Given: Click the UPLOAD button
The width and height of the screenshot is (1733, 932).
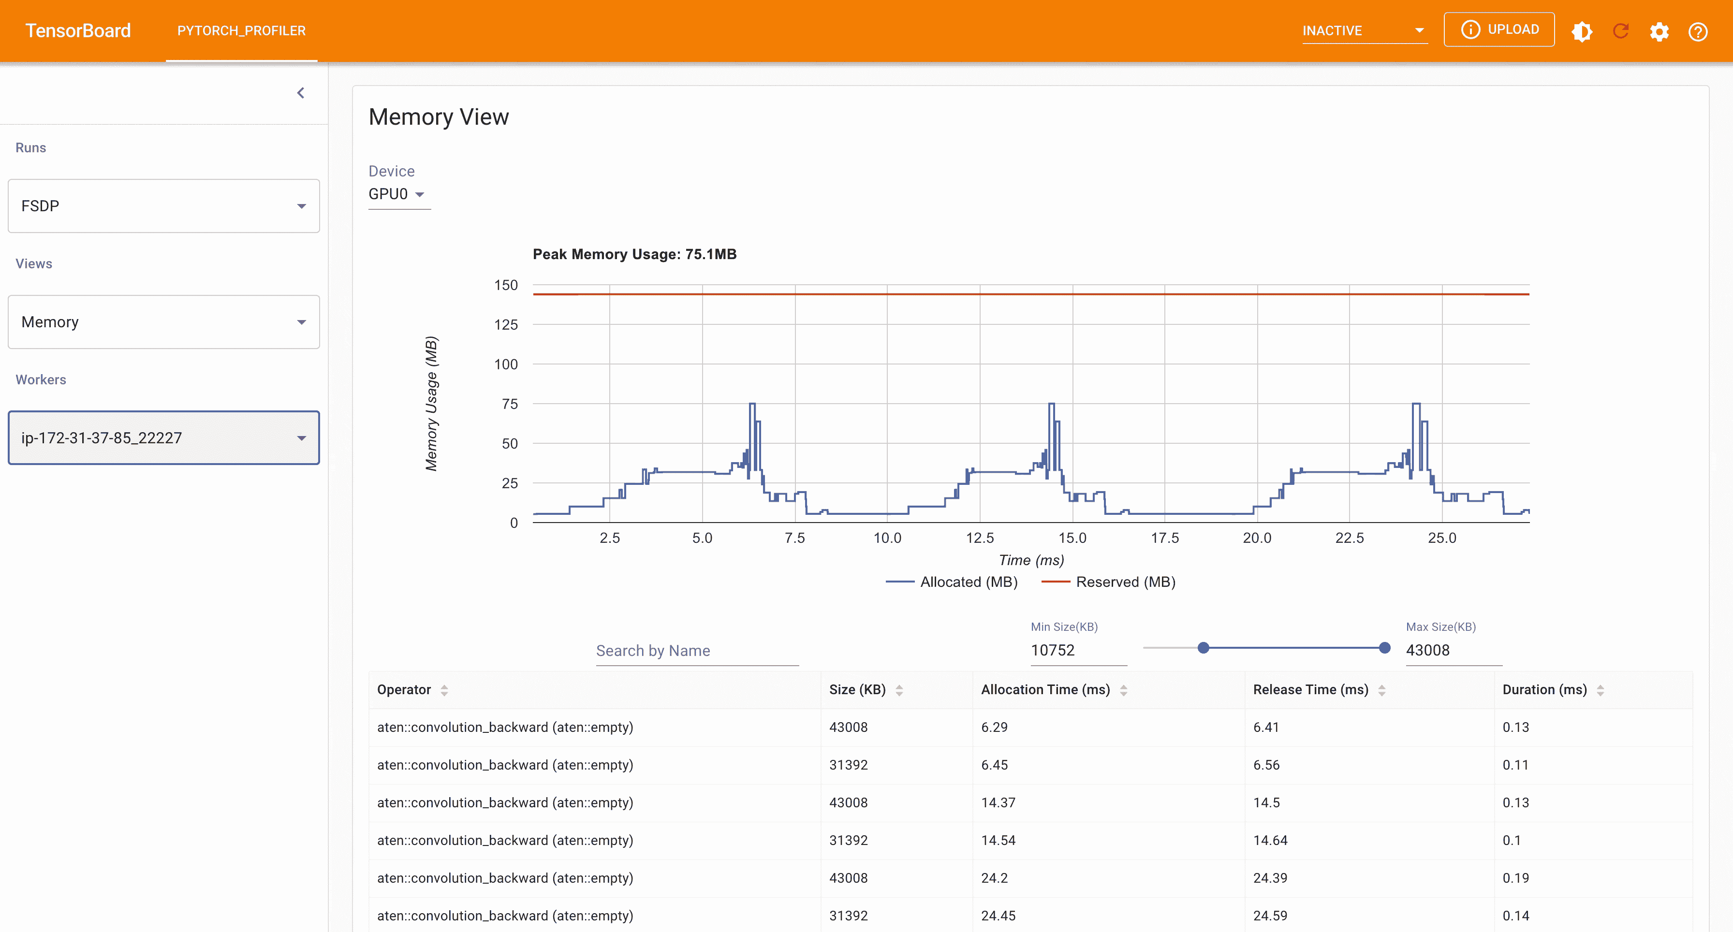Looking at the screenshot, I should coord(1499,29).
